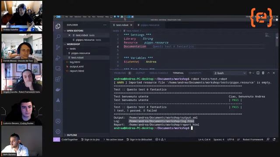Image resolution: width=280 pixels, height=157 pixels.
Task: Open the Explorer view in the activity bar
Action: pyautogui.click(x=58, y=26)
